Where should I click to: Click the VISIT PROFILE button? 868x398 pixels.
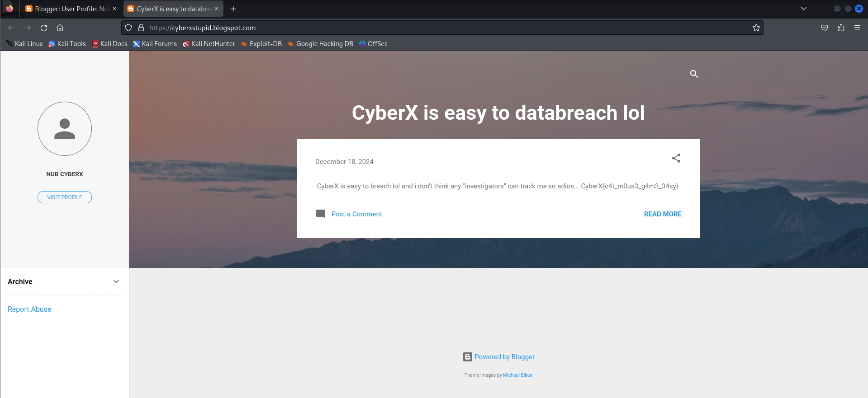pos(65,197)
